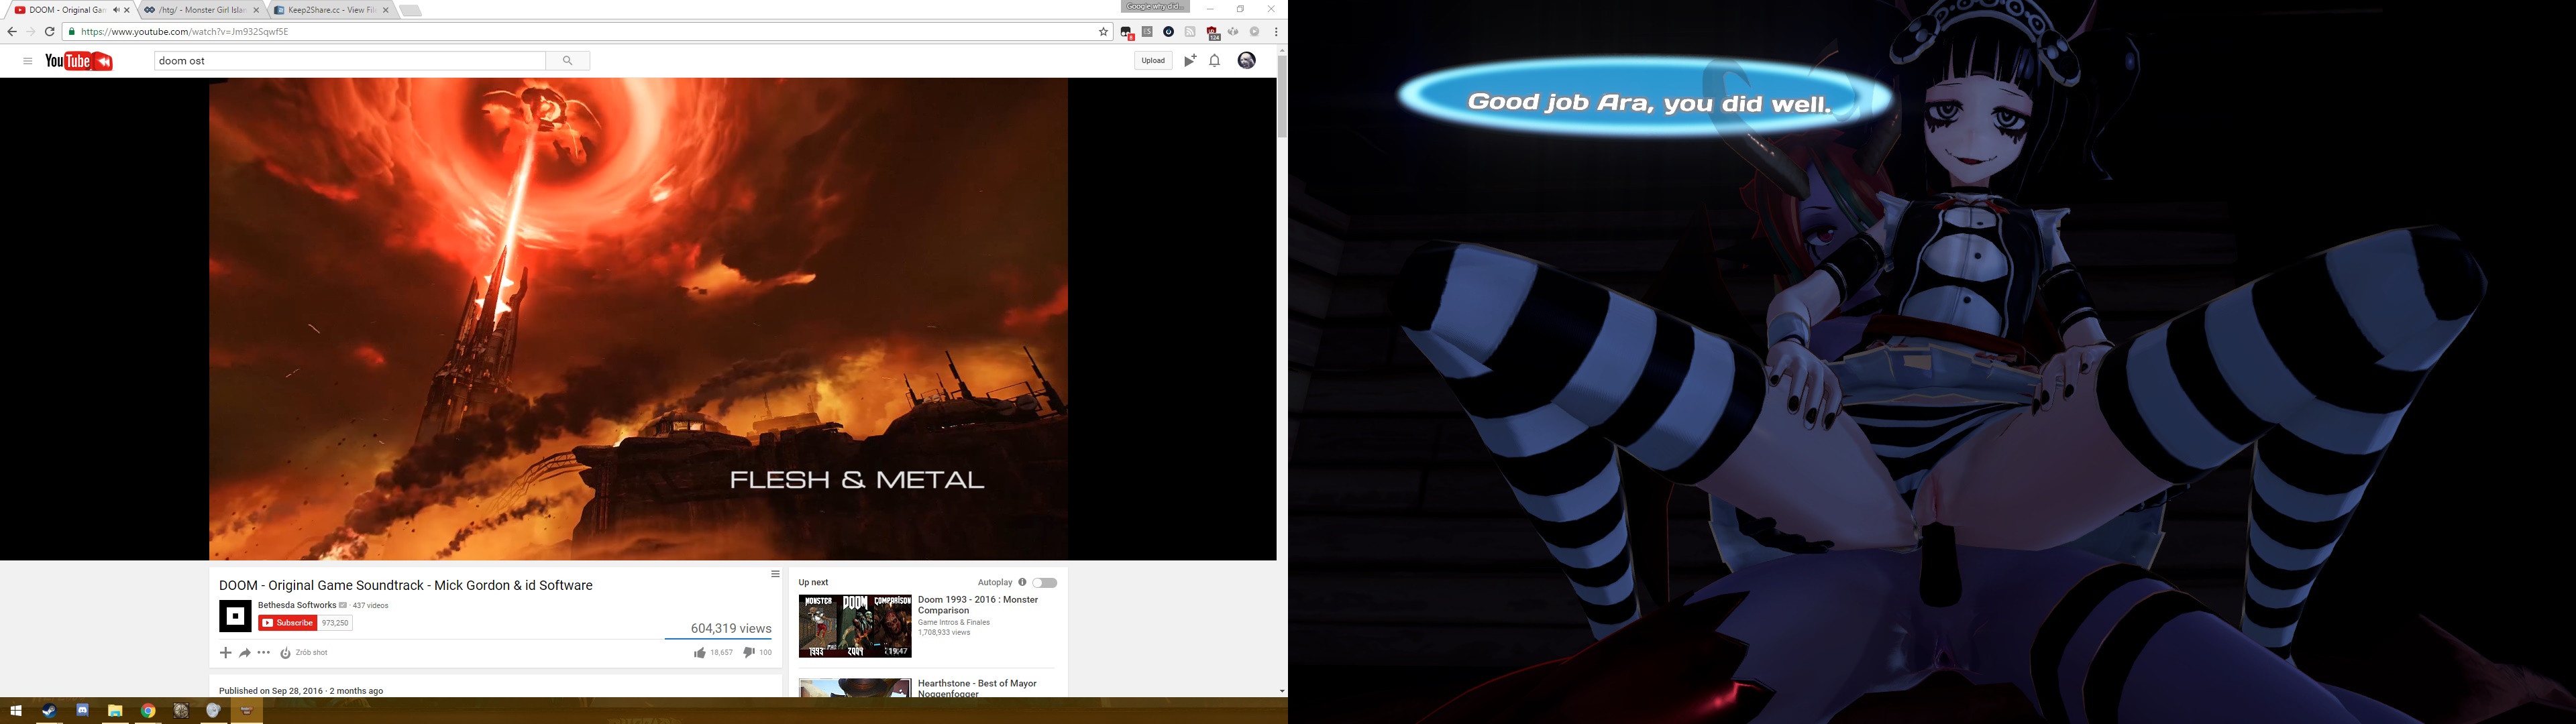Click the Game Intros & Finales channel name

click(x=954, y=622)
